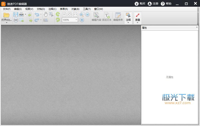Click the Print icon

(x=16, y=20)
